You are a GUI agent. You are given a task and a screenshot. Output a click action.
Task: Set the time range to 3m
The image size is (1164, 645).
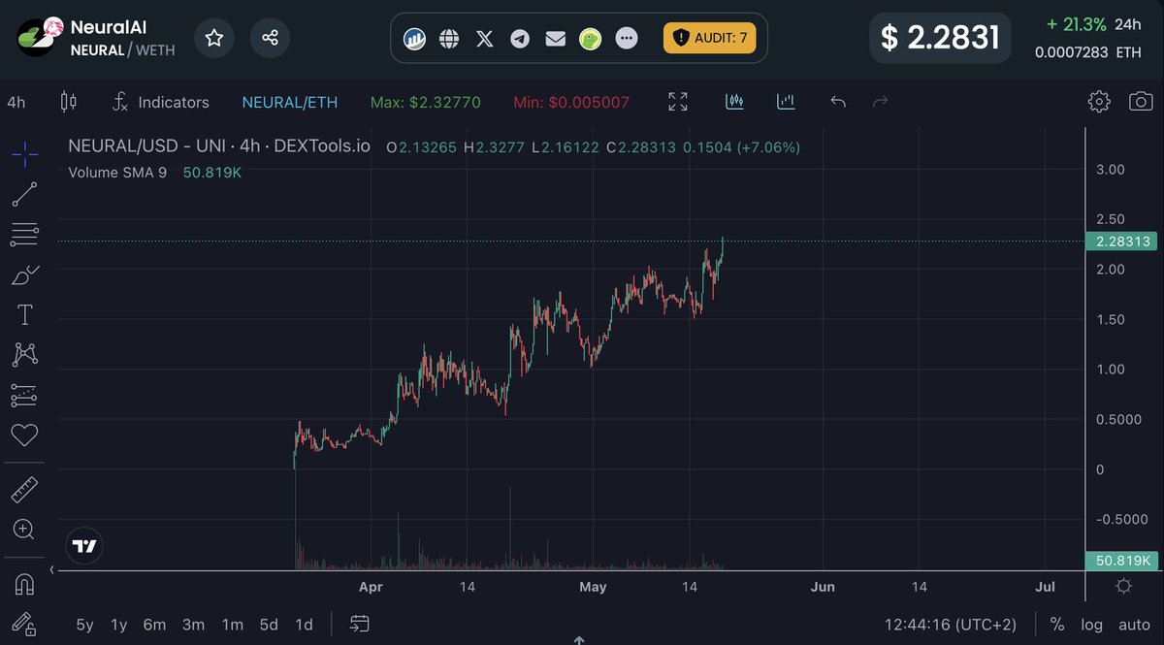click(193, 625)
